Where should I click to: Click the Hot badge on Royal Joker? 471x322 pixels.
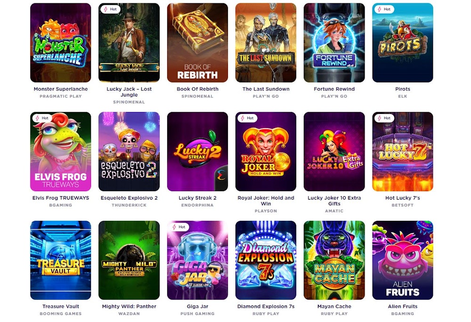pyautogui.click(x=247, y=118)
